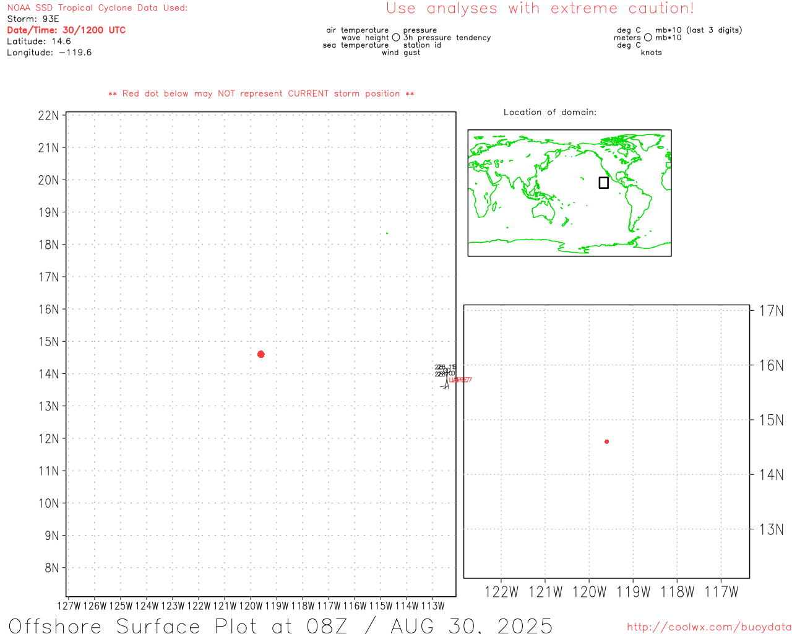
Task: Click the small red dot in zoomed inset map
Action: pyautogui.click(x=607, y=441)
